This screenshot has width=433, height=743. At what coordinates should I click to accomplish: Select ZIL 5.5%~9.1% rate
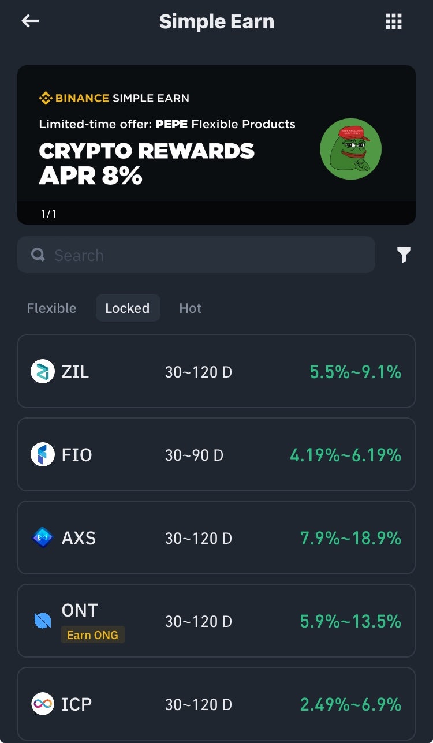(x=355, y=372)
